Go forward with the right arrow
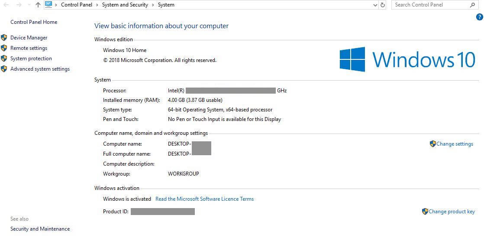484x238 pixels. [19, 5]
